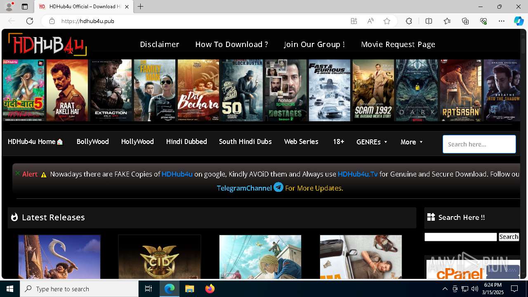The image size is (528, 297).
Task: Open Windows Start menu
Action: [10, 289]
